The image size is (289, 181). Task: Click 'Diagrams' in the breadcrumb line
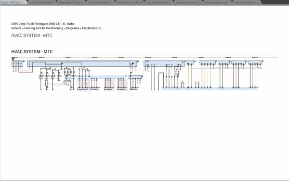pyautogui.click(x=73, y=28)
